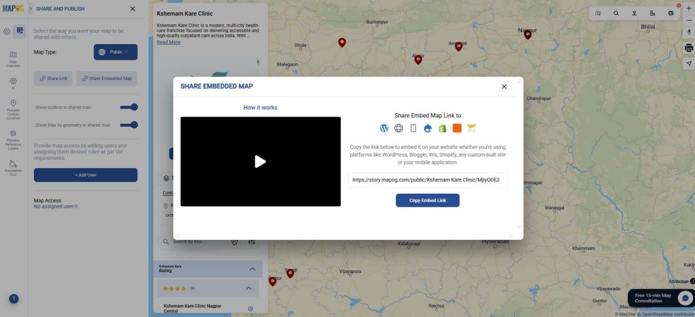Click the Nagpur map pin
The image size is (695, 317).
click(x=527, y=35)
